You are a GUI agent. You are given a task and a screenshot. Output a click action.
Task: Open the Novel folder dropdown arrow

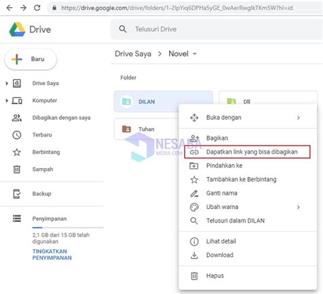[x=194, y=54]
